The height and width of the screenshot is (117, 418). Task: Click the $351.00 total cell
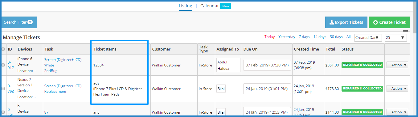[x=332, y=65]
